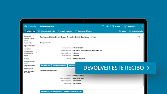The image size is (167, 94).
Task: Click the Datos del recibo heading
Action: point(46,43)
